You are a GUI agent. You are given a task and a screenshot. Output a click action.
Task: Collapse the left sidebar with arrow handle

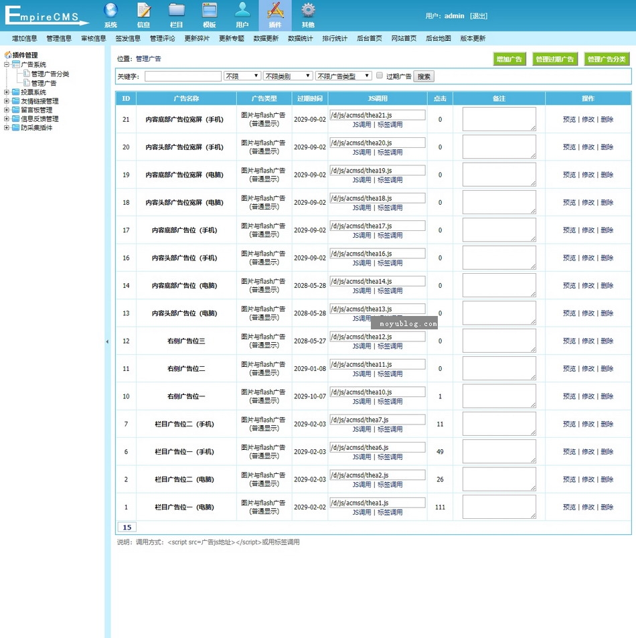[x=107, y=342]
